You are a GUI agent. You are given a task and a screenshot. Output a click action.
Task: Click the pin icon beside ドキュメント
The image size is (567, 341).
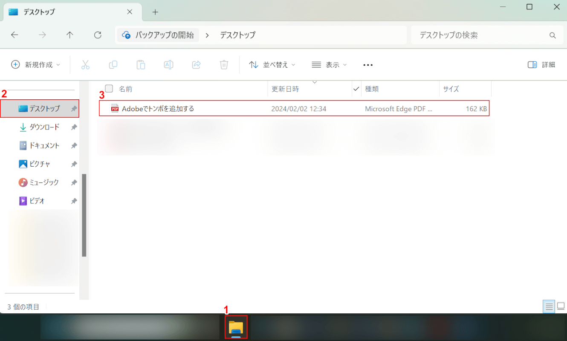click(74, 145)
